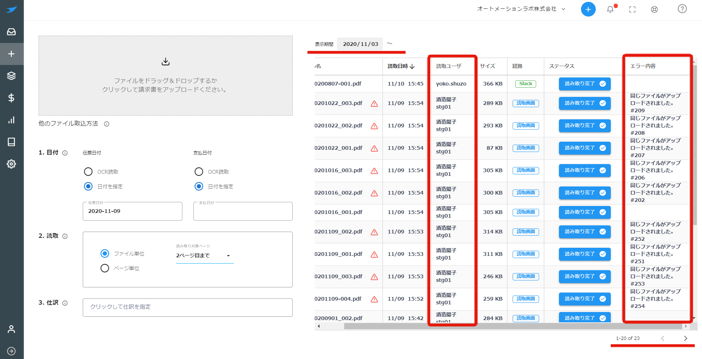The height and width of the screenshot is (359, 702).
Task: Select ページ単位 radio button
Action: [x=105, y=268]
